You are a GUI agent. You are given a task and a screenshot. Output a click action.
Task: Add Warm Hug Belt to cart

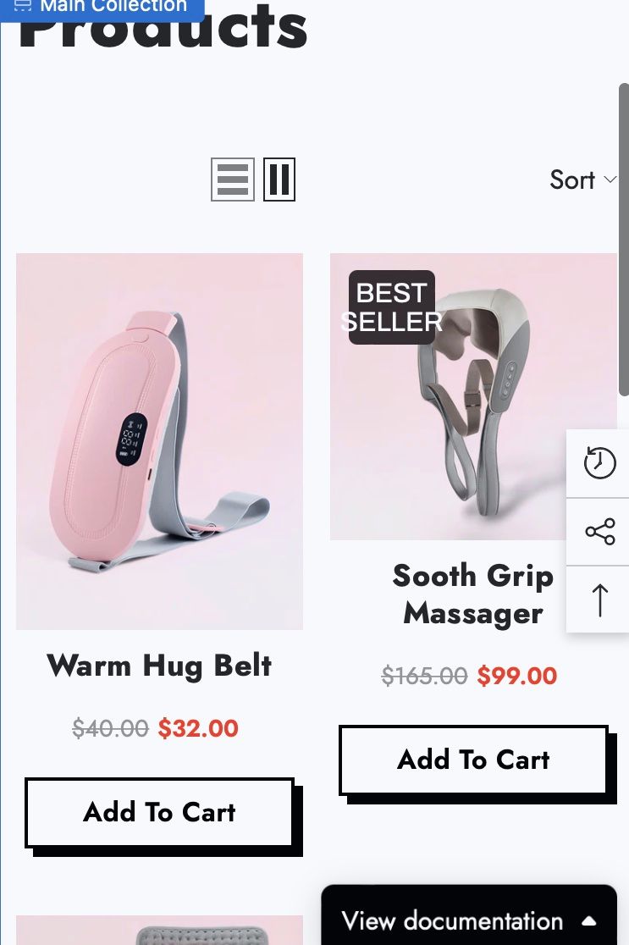click(160, 812)
